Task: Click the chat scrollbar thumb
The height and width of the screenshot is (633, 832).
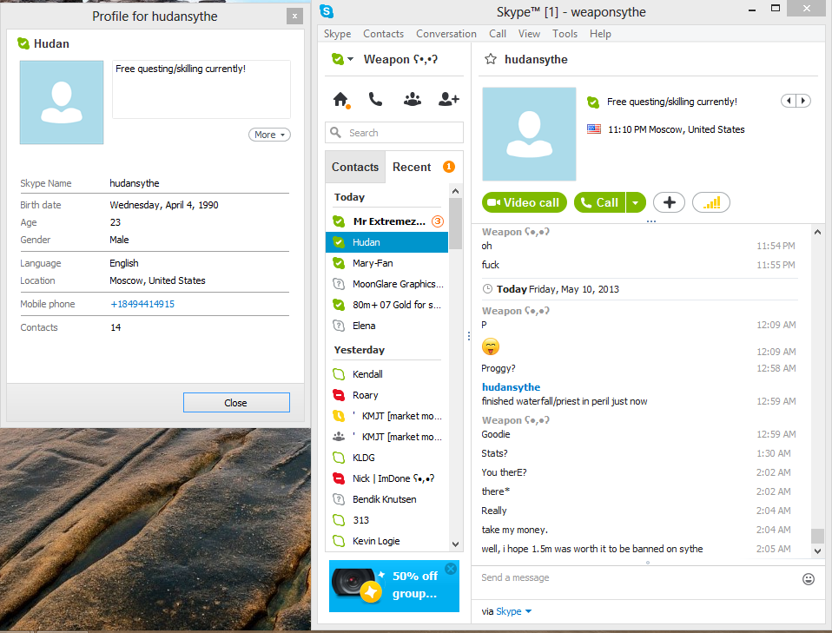Action: coord(818,536)
